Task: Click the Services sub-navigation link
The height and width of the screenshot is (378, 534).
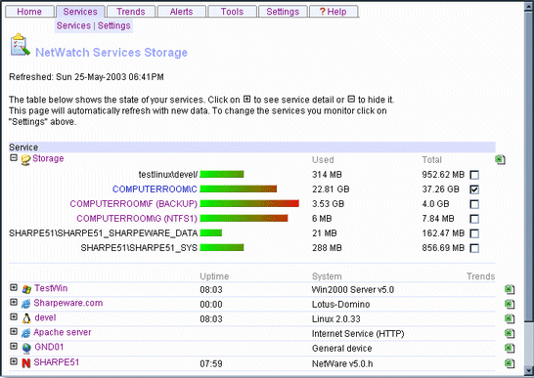Action: 73,25
